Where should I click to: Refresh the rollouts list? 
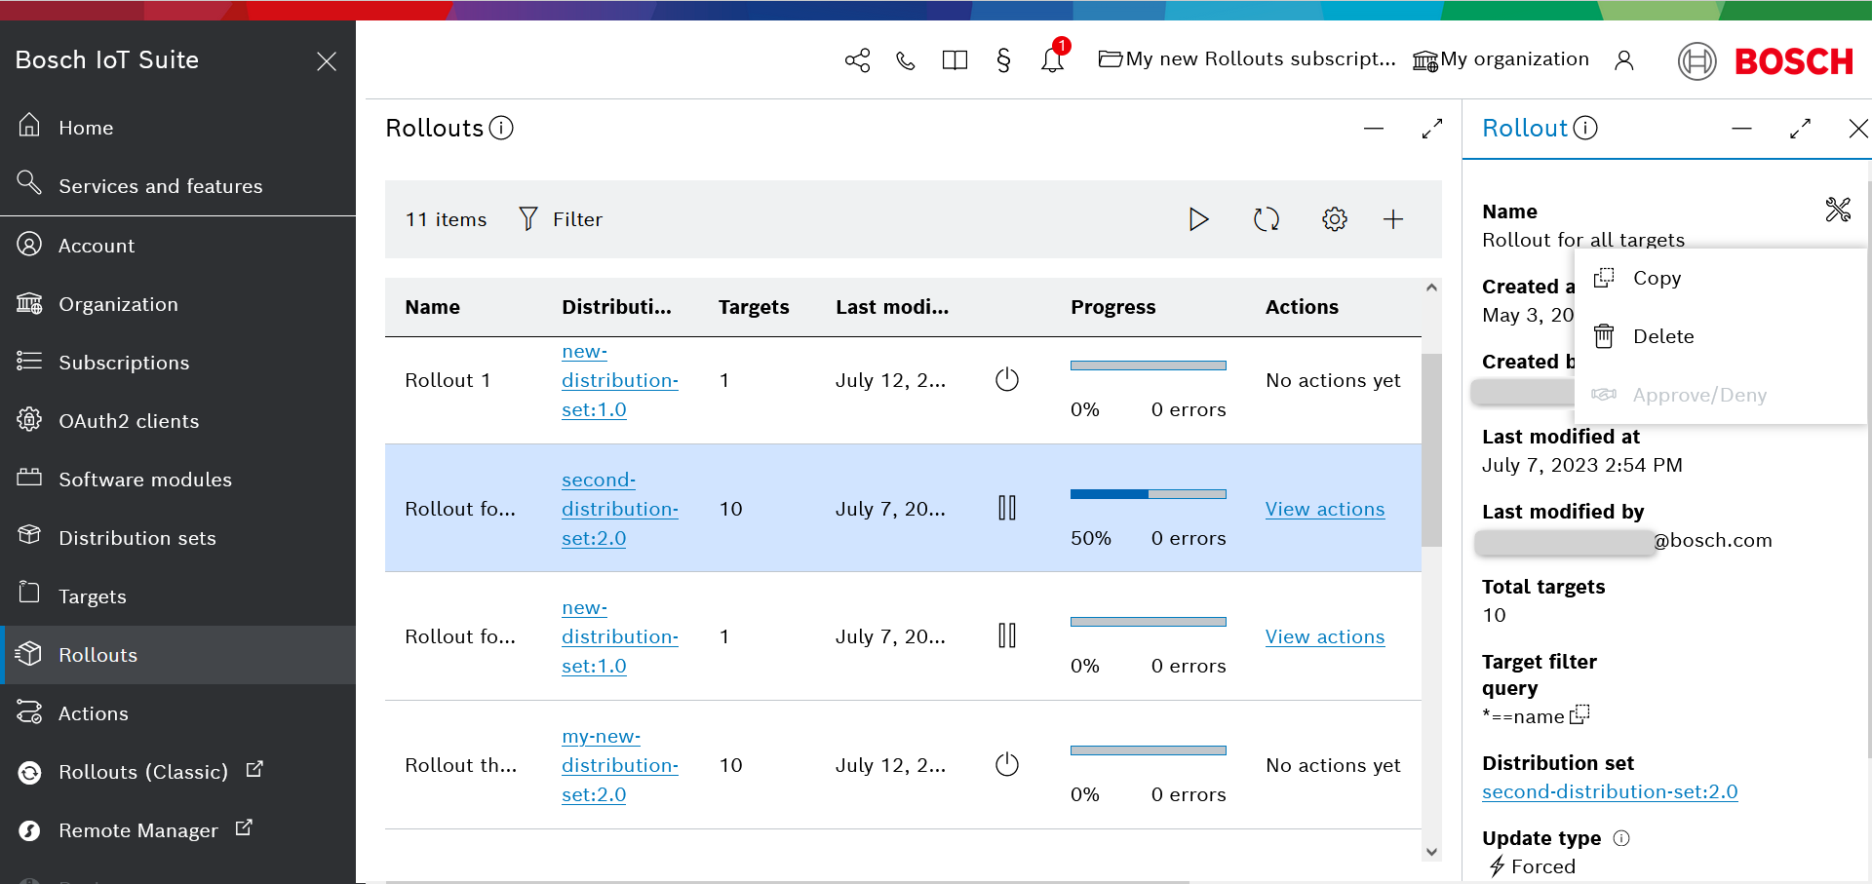coord(1266,219)
